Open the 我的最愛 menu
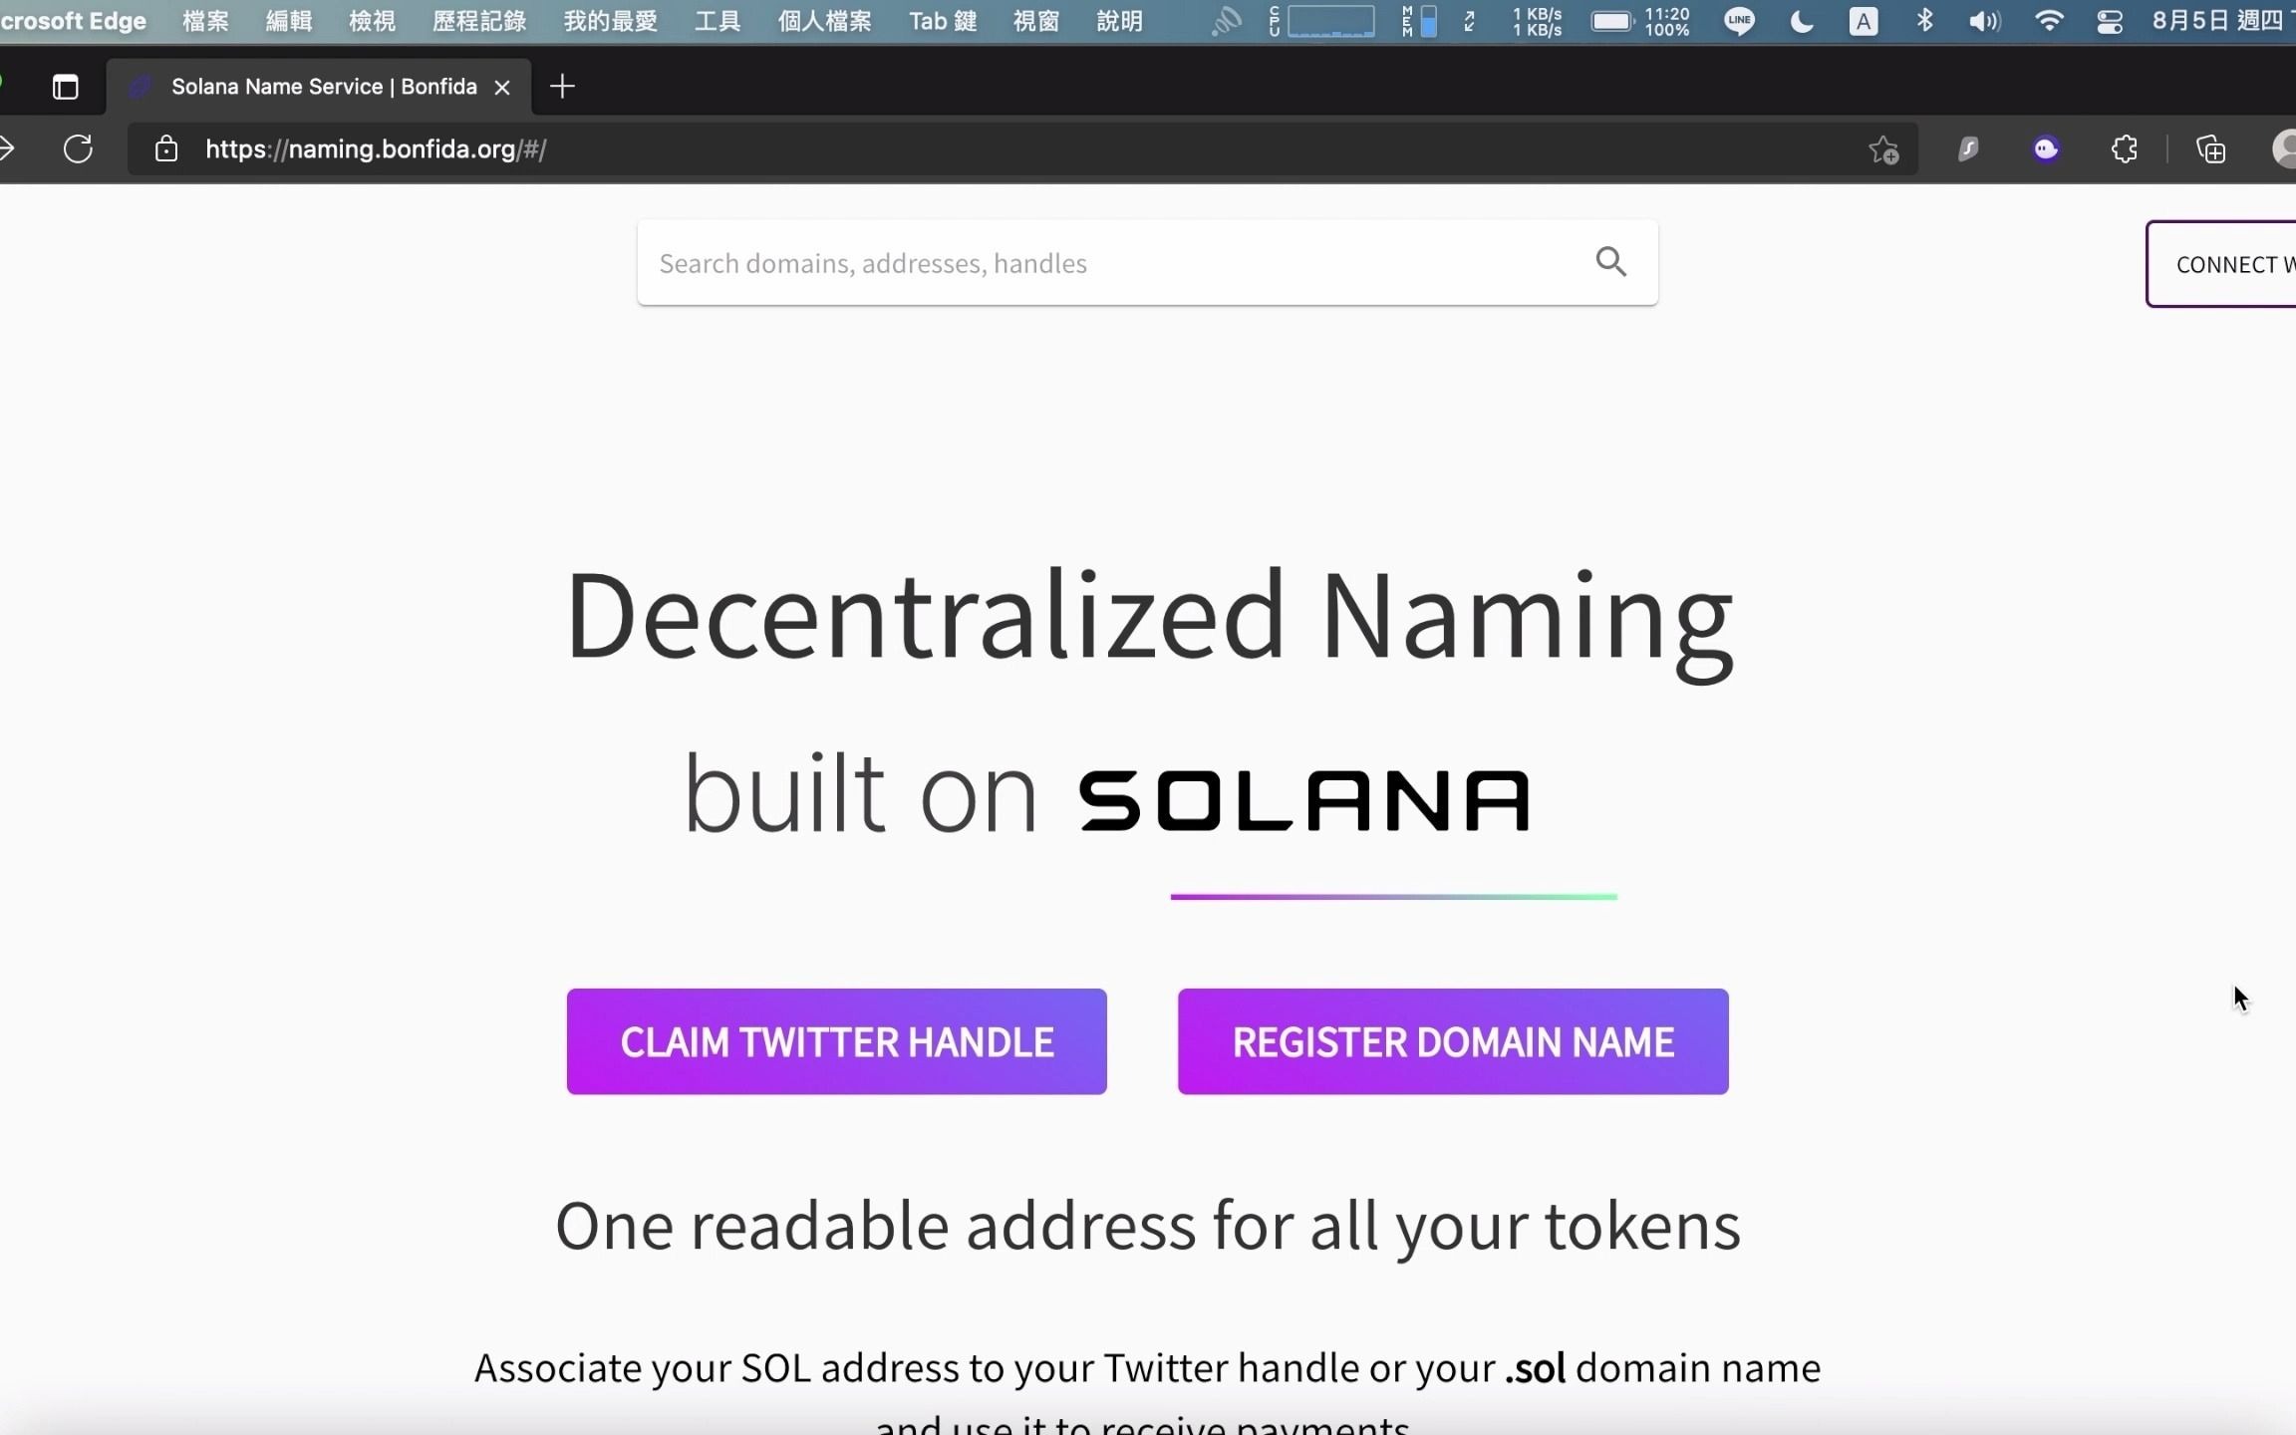This screenshot has height=1435, width=2296. pyautogui.click(x=610, y=21)
